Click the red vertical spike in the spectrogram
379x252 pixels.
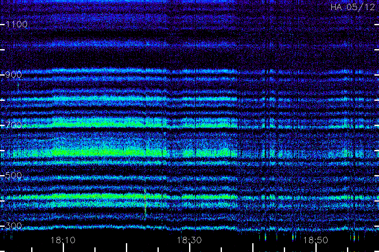tap(145, 205)
